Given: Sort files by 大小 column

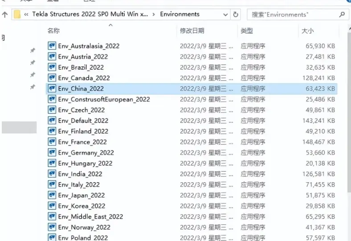Looking at the screenshot, I should click(x=308, y=31).
